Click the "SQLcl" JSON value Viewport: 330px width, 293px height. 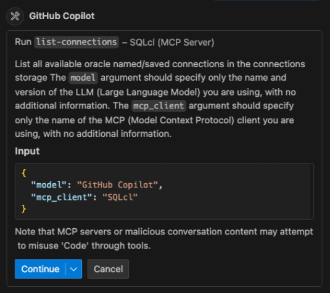(120, 197)
